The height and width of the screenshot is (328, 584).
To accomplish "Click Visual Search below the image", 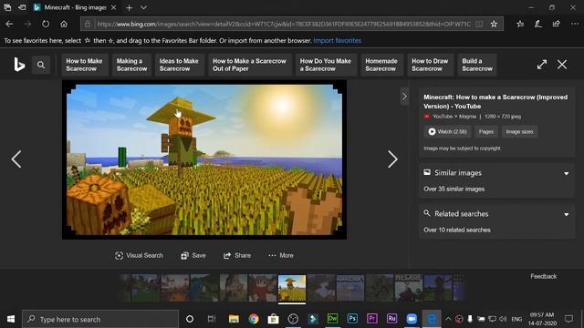I will (x=139, y=255).
